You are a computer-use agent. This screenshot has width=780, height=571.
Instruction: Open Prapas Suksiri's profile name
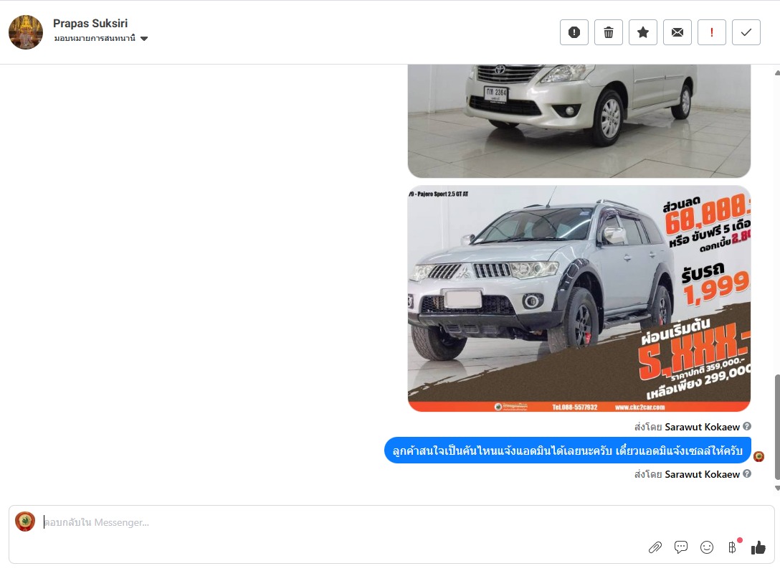(90, 24)
